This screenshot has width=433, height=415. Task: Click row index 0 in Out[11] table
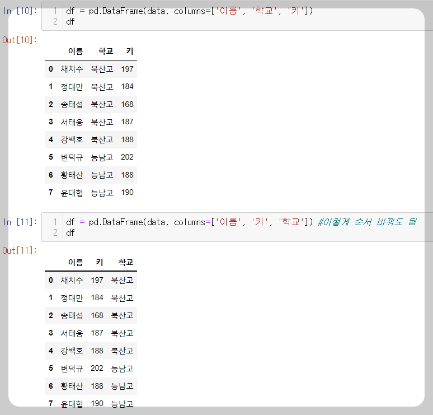point(51,280)
